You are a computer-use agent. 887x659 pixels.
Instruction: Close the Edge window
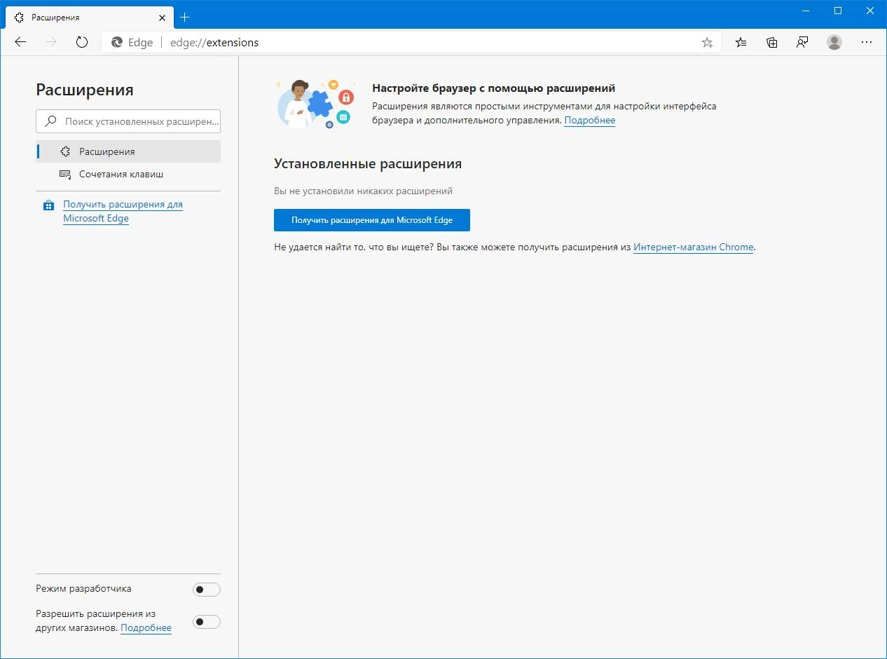[870, 11]
